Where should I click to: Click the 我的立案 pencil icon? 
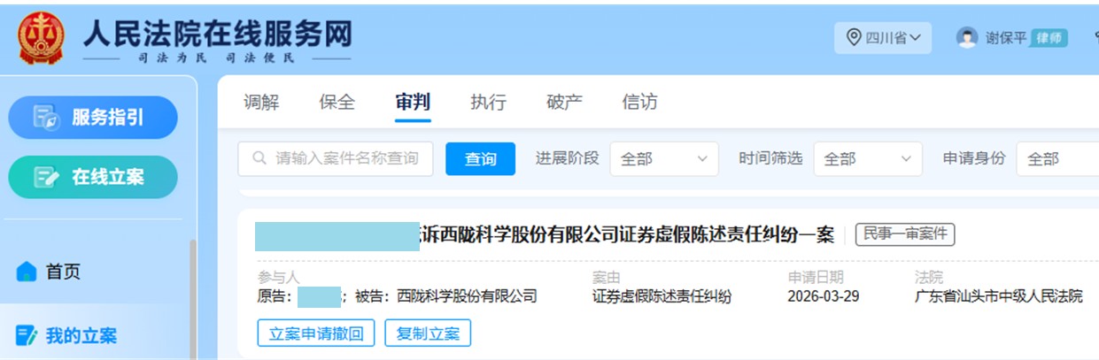[27, 335]
